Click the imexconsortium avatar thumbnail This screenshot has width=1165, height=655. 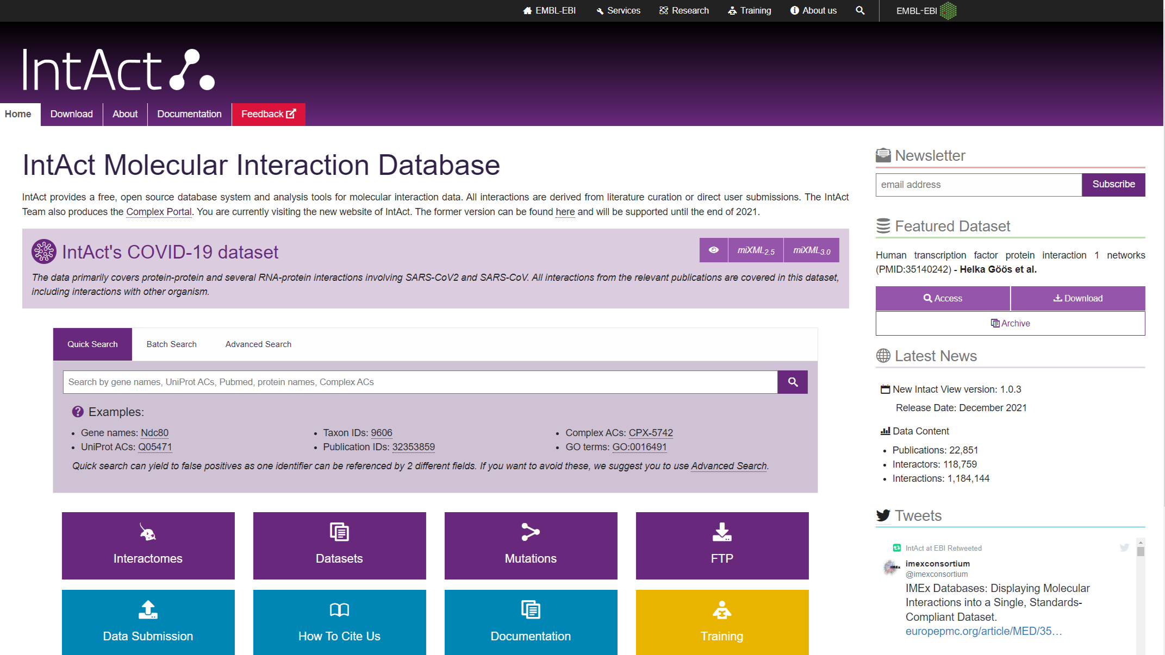coord(892,568)
